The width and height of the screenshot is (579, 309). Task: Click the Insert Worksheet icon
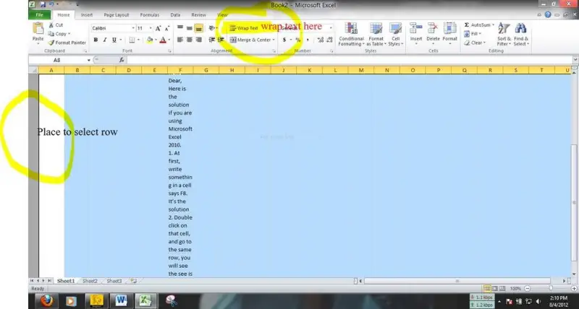pos(134,281)
